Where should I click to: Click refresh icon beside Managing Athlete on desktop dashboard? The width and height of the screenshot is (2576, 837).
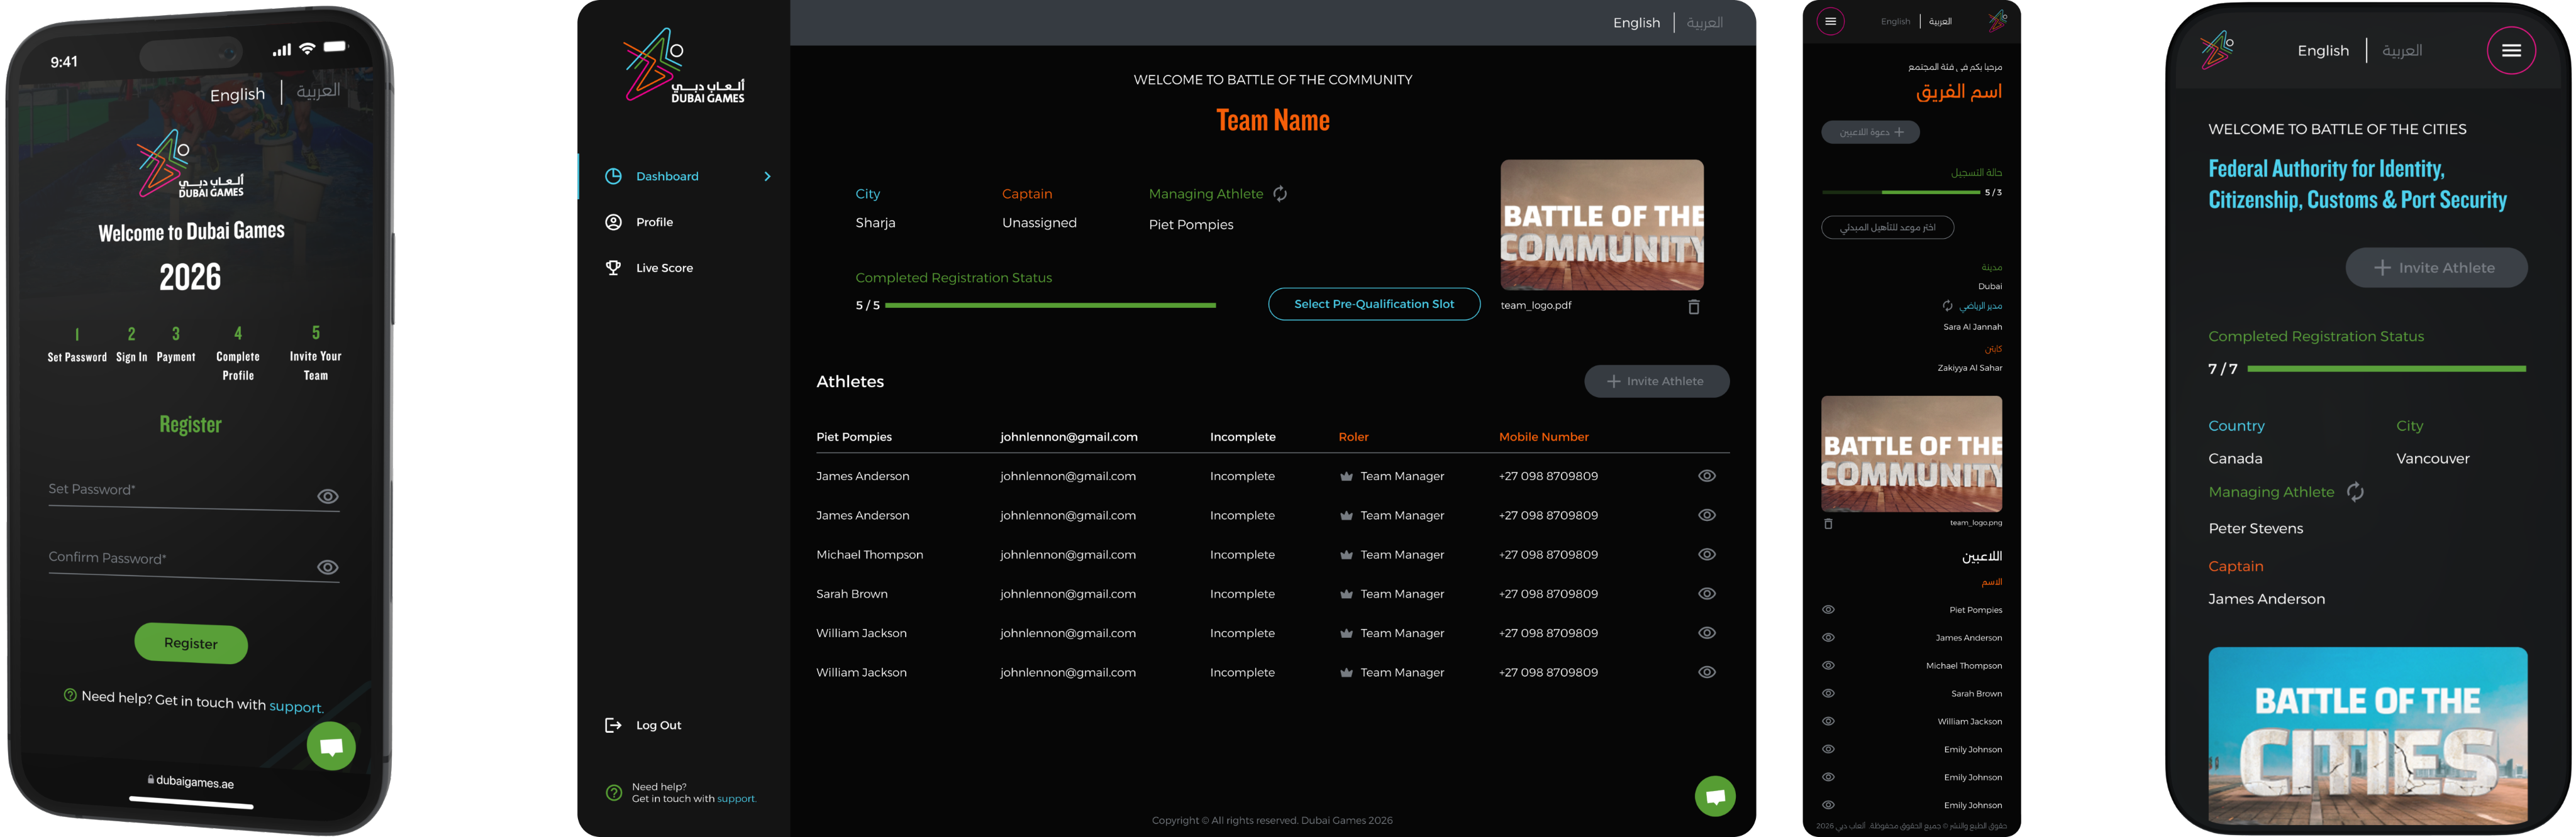click(1280, 194)
